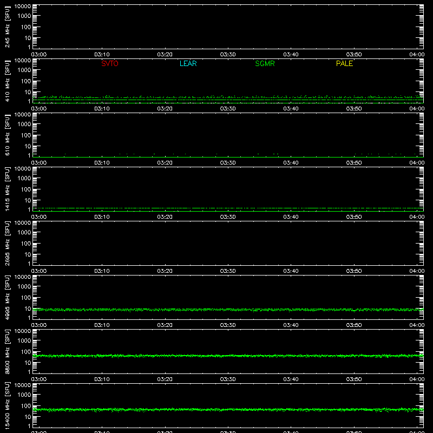Click the 1000 tick of the 2695 MHz axis
This screenshot has width=433, height=433.
(24, 233)
